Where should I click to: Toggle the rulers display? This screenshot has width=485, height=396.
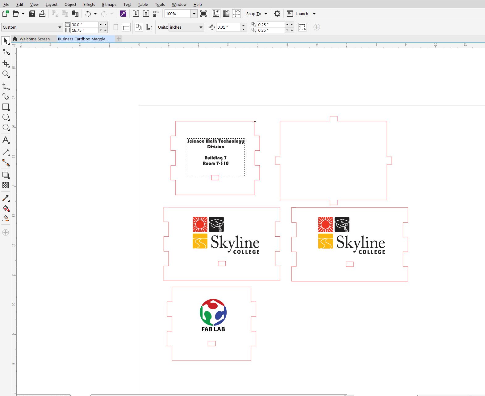[216, 14]
